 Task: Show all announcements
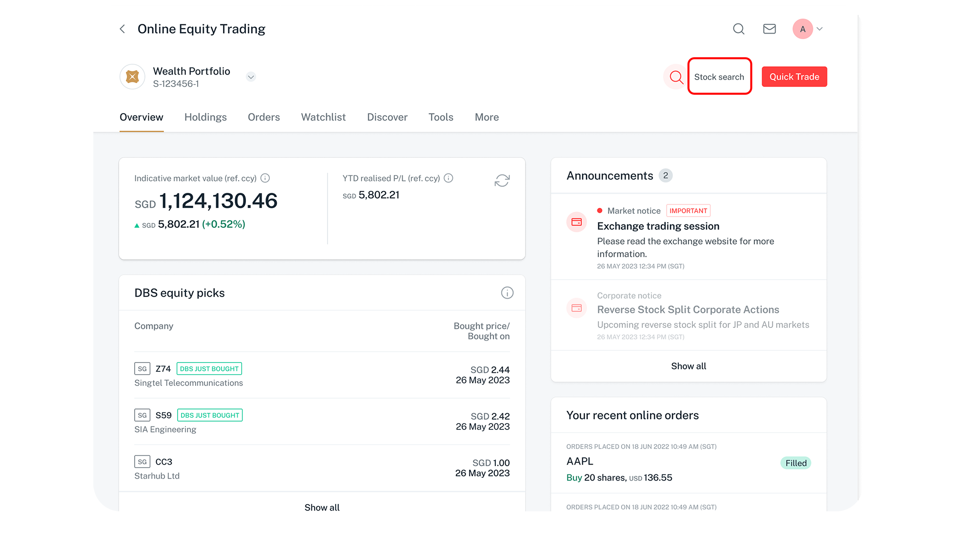(x=689, y=366)
